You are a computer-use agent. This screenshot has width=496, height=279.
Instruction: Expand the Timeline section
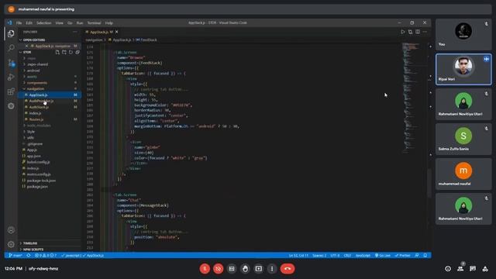(50, 243)
